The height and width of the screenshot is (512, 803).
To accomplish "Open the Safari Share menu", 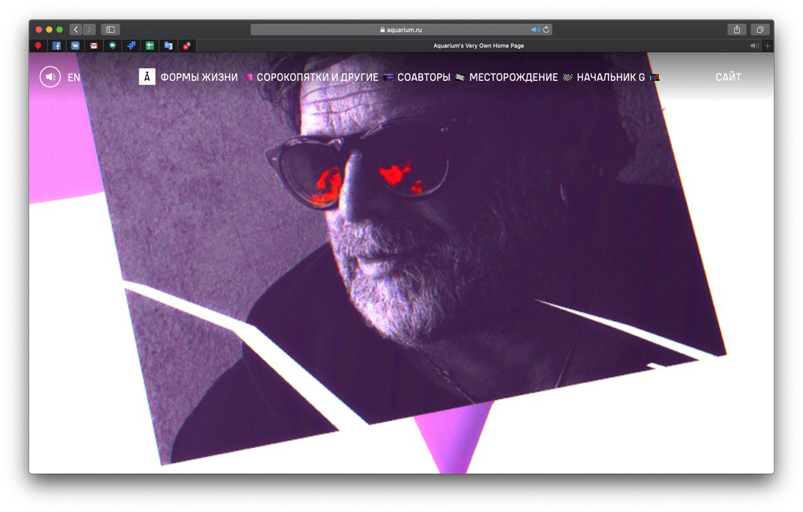I will [737, 29].
